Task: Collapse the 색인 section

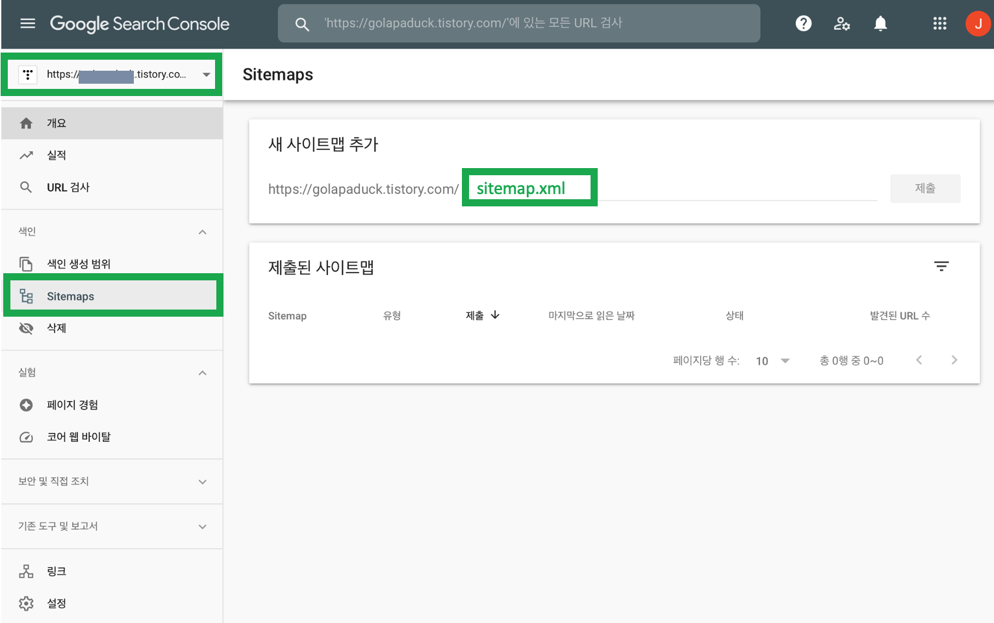Action: (203, 232)
